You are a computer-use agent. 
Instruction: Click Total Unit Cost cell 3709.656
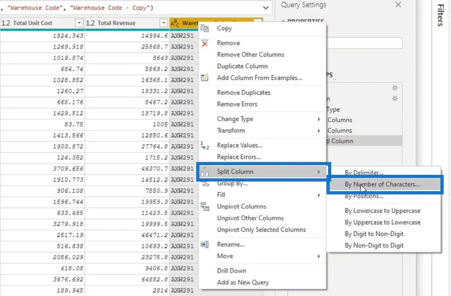point(42,169)
